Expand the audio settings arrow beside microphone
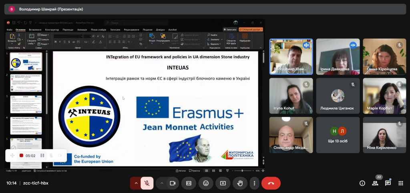Viewport: 410px width, 193px height. coord(136,183)
